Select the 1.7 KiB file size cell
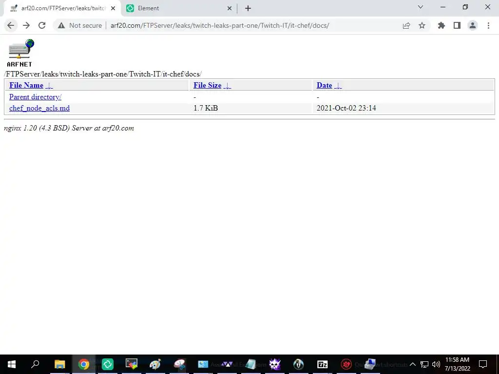The image size is (499, 374). [x=206, y=108]
